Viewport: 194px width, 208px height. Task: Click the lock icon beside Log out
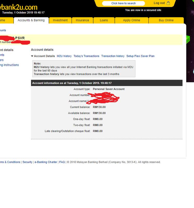click(168, 3)
